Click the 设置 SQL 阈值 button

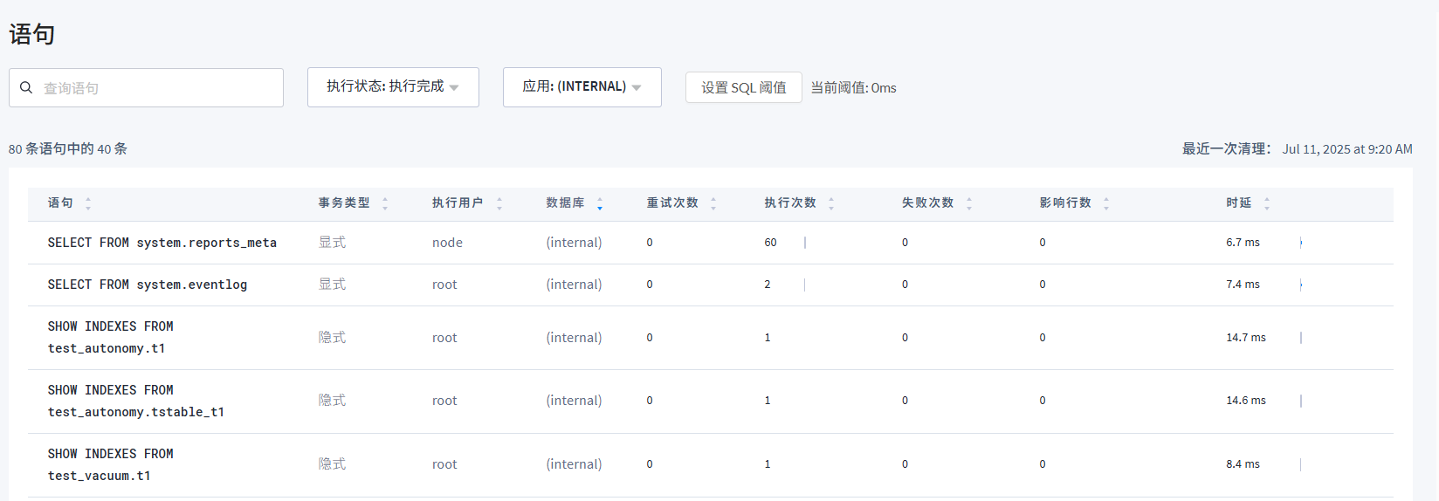pyautogui.click(x=743, y=87)
